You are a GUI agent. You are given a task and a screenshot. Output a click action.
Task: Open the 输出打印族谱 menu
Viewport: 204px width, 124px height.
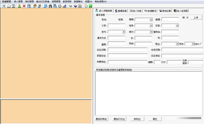(x=43, y=2)
